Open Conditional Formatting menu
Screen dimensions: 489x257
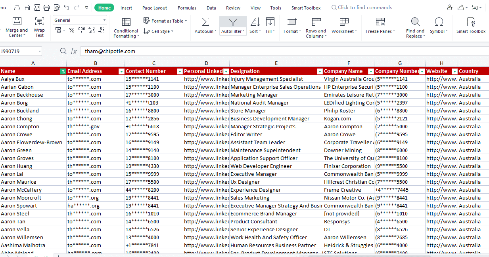[x=126, y=28]
